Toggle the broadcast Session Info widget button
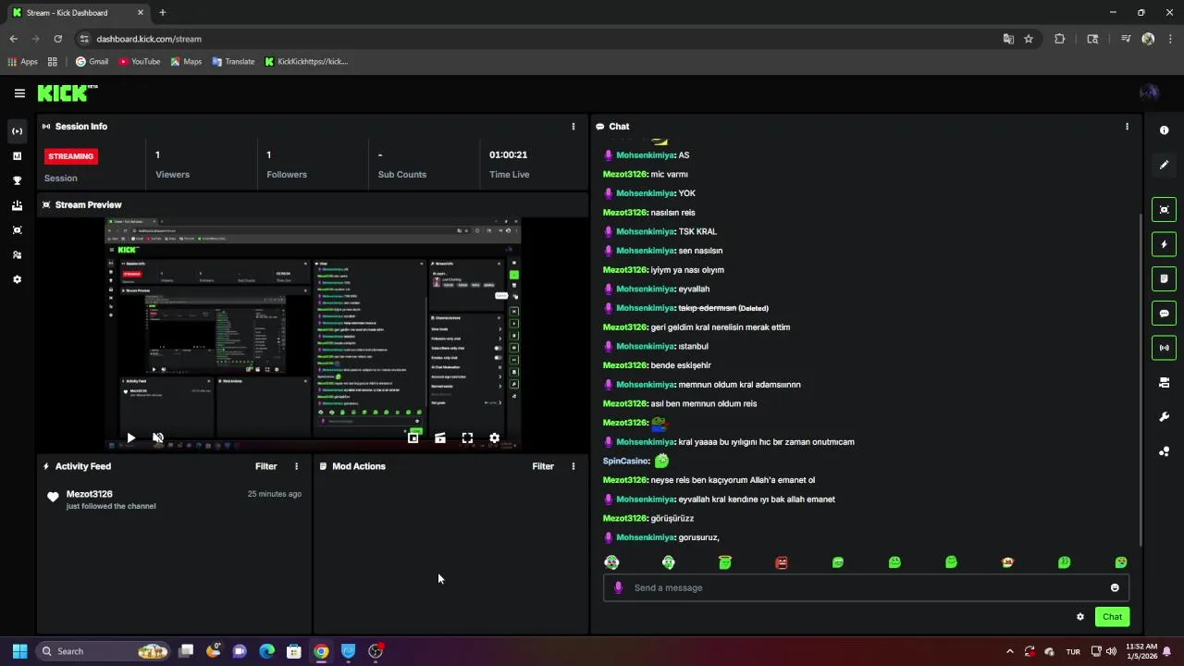The image size is (1184, 666). coord(1164,348)
